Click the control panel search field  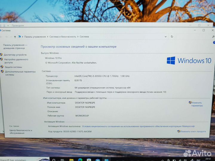(195, 37)
